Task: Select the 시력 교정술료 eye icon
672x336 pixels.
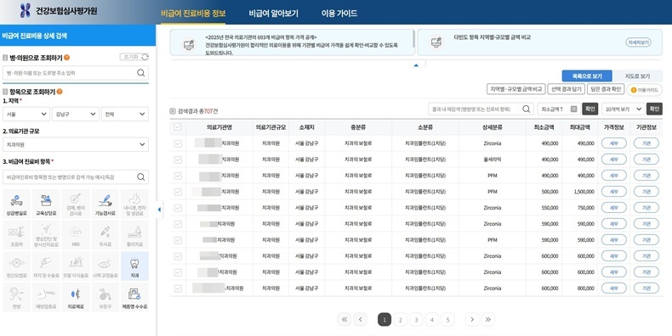Action: (105, 266)
